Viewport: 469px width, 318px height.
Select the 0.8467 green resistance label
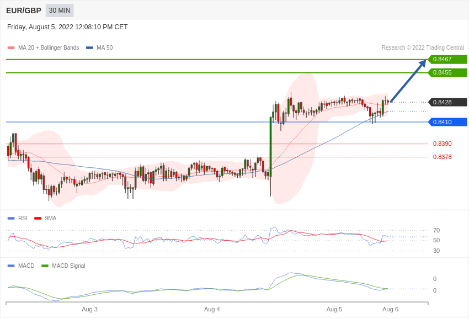click(447, 59)
